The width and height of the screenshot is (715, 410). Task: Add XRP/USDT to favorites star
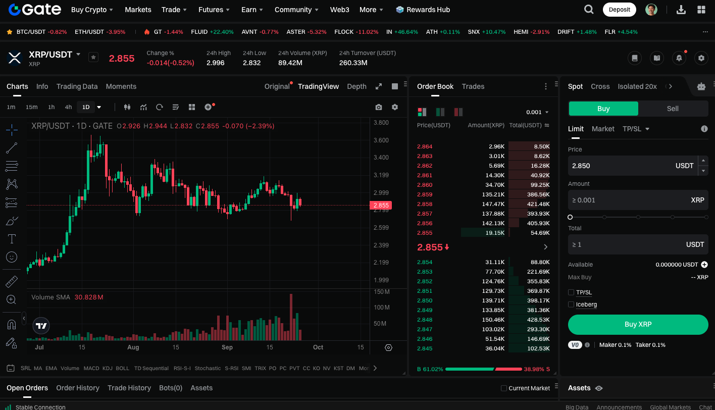pyautogui.click(x=93, y=57)
